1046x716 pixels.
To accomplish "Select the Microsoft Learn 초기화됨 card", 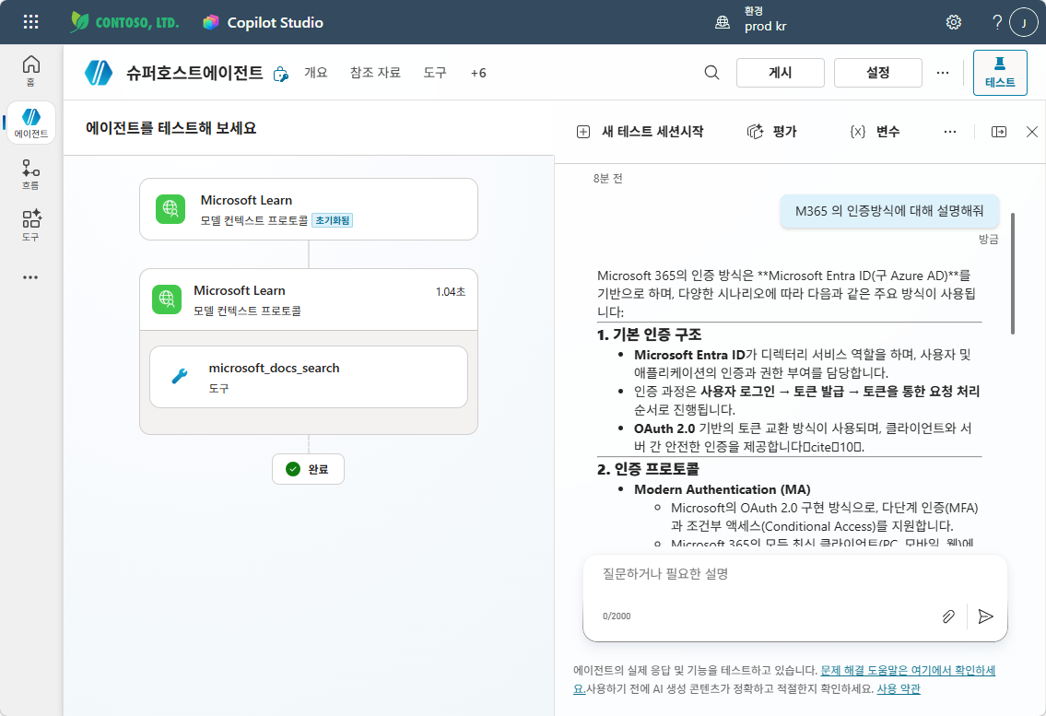I will [308, 209].
